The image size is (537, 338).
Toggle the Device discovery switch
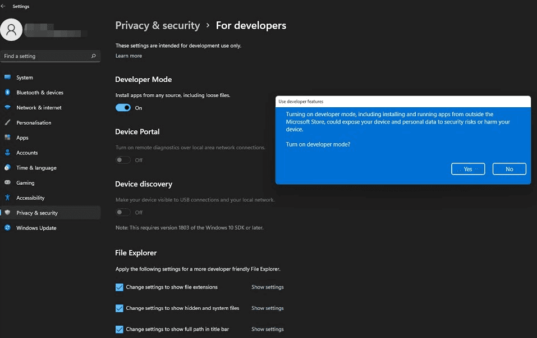click(x=123, y=212)
